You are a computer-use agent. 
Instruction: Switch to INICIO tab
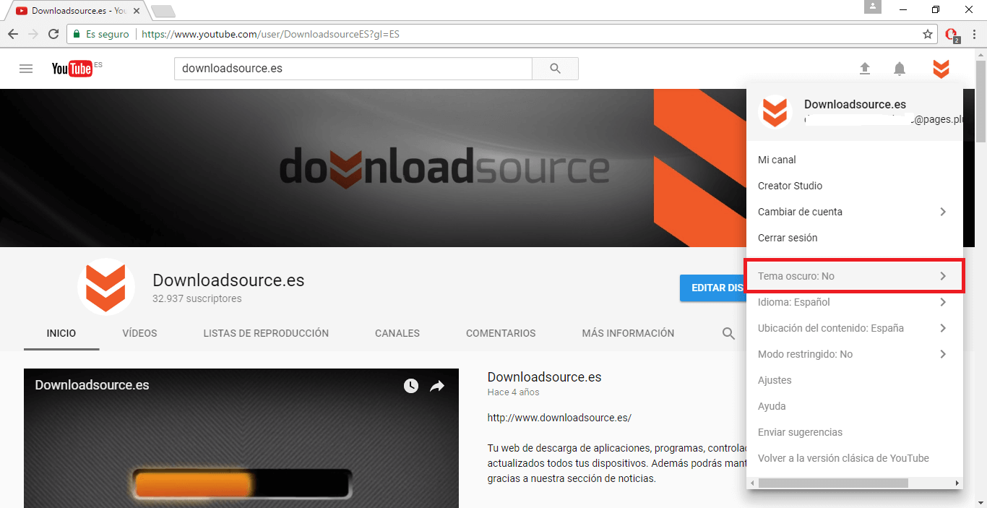tap(61, 333)
